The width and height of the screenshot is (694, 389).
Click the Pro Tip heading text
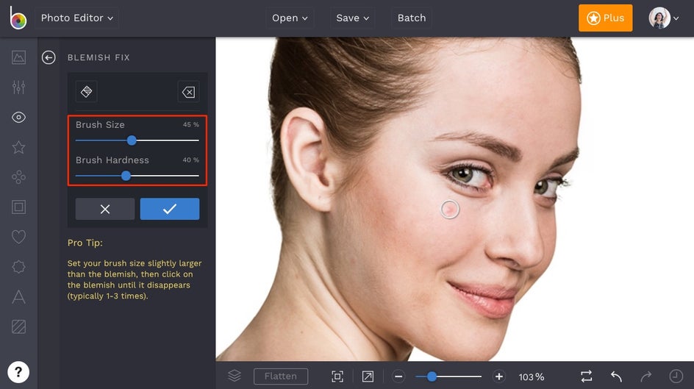click(x=85, y=243)
